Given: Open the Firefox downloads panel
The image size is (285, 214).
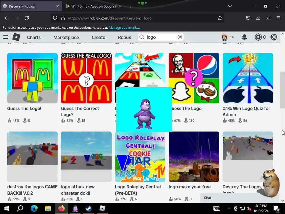Looking at the screenshot, I should tap(258, 18).
